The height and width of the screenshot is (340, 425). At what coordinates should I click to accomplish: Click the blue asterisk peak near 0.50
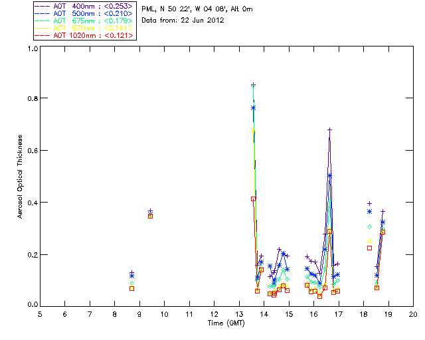(x=329, y=176)
